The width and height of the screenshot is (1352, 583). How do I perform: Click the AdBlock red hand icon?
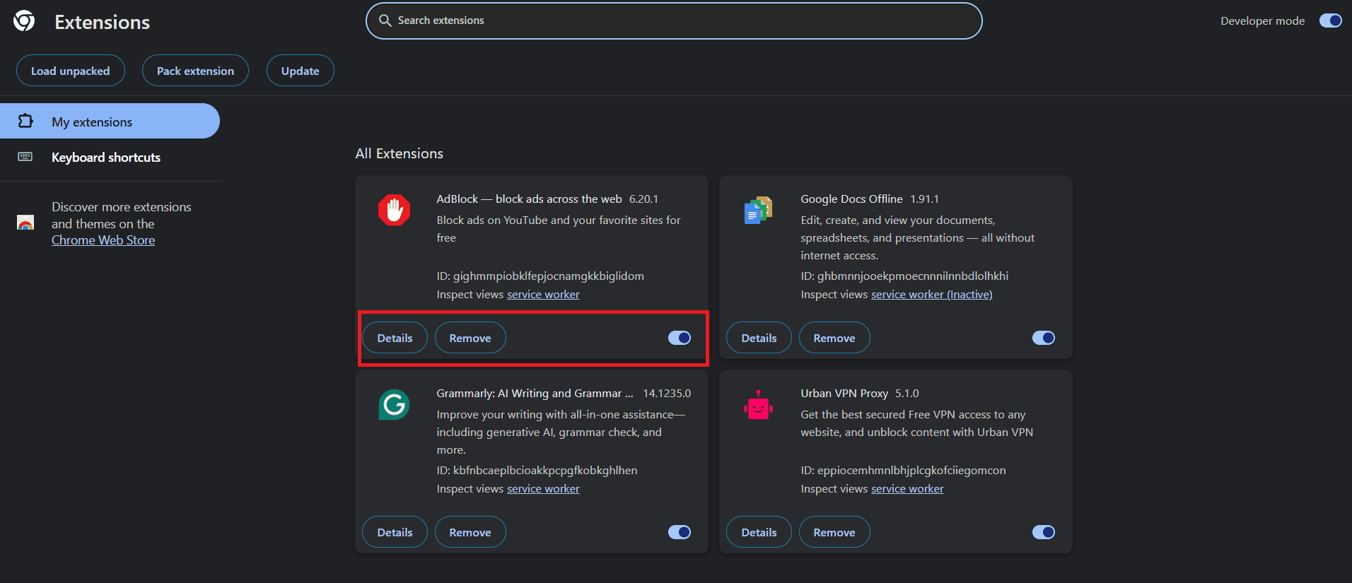(x=394, y=210)
